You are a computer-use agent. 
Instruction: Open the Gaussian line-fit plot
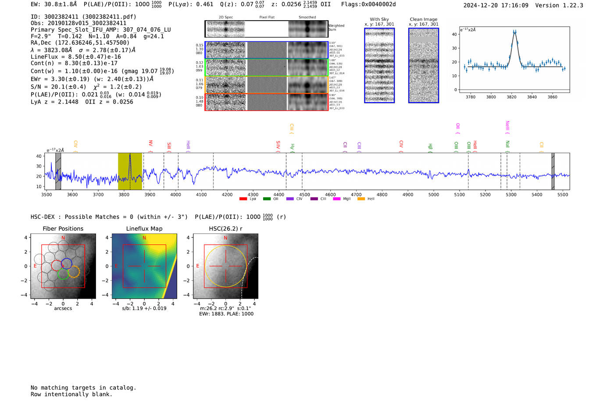514,60
